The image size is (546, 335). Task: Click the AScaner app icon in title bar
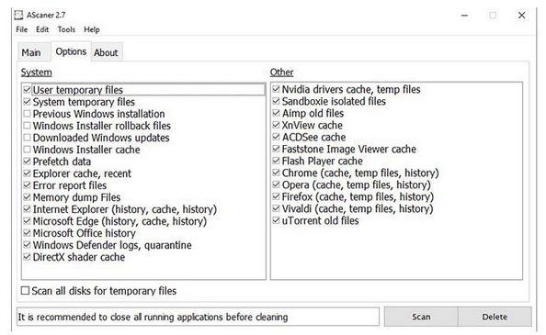pyautogui.click(x=18, y=15)
